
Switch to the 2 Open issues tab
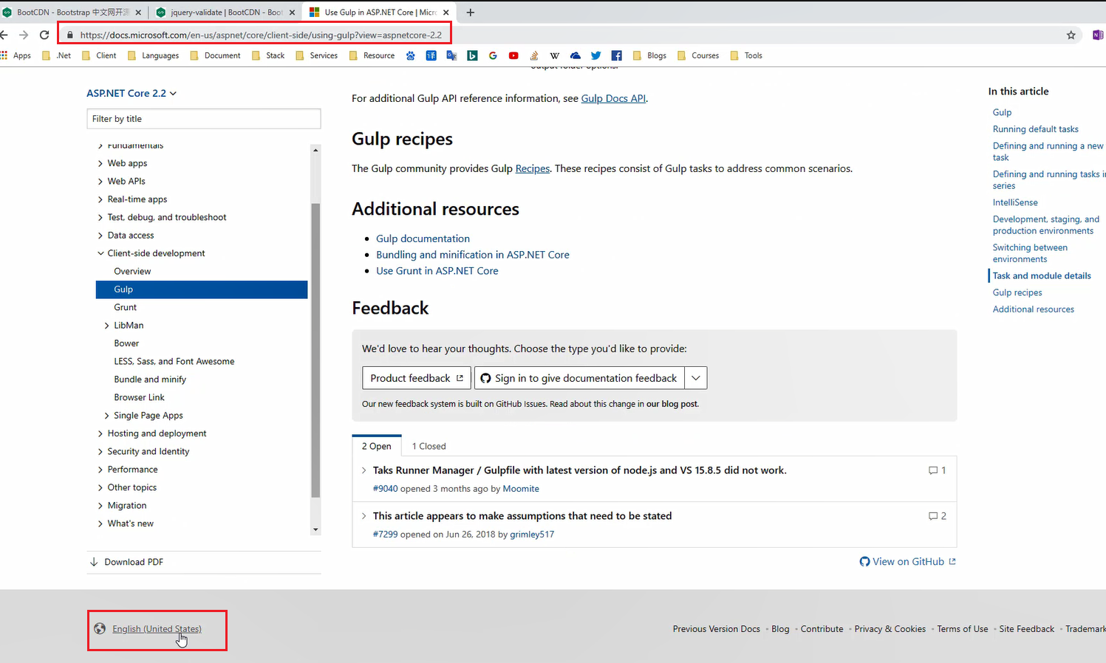377,446
